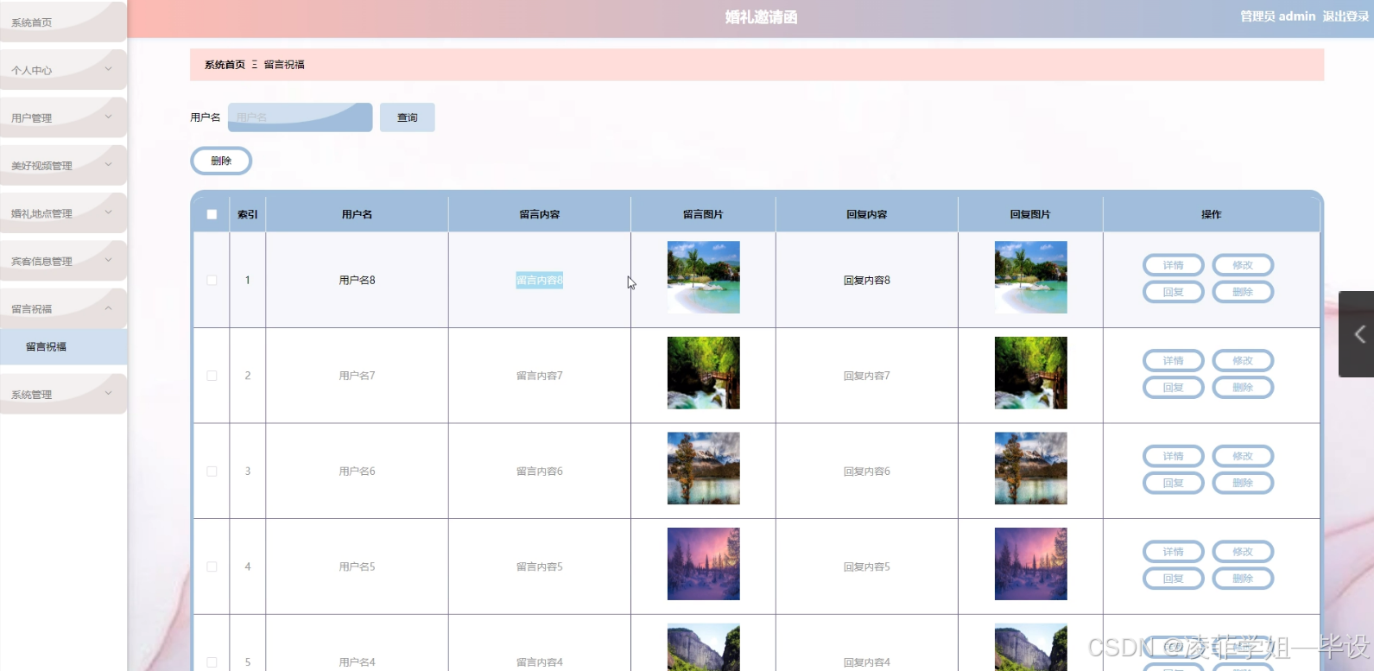The height and width of the screenshot is (671, 1374).
Task: Check the row for 用户名5
Action: click(212, 567)
